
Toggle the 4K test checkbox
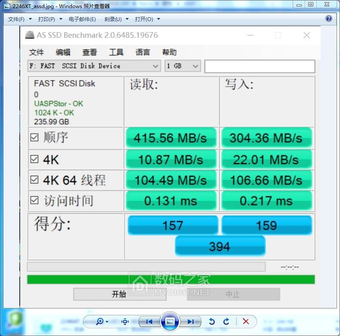[x=34, y=159]
